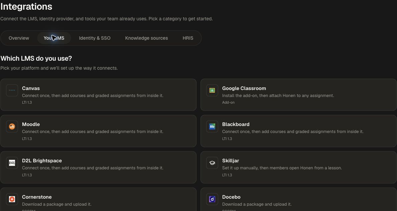Pick the Google Classroom card title
Viewport: 397px width, 211px height.
pos(244,88)
